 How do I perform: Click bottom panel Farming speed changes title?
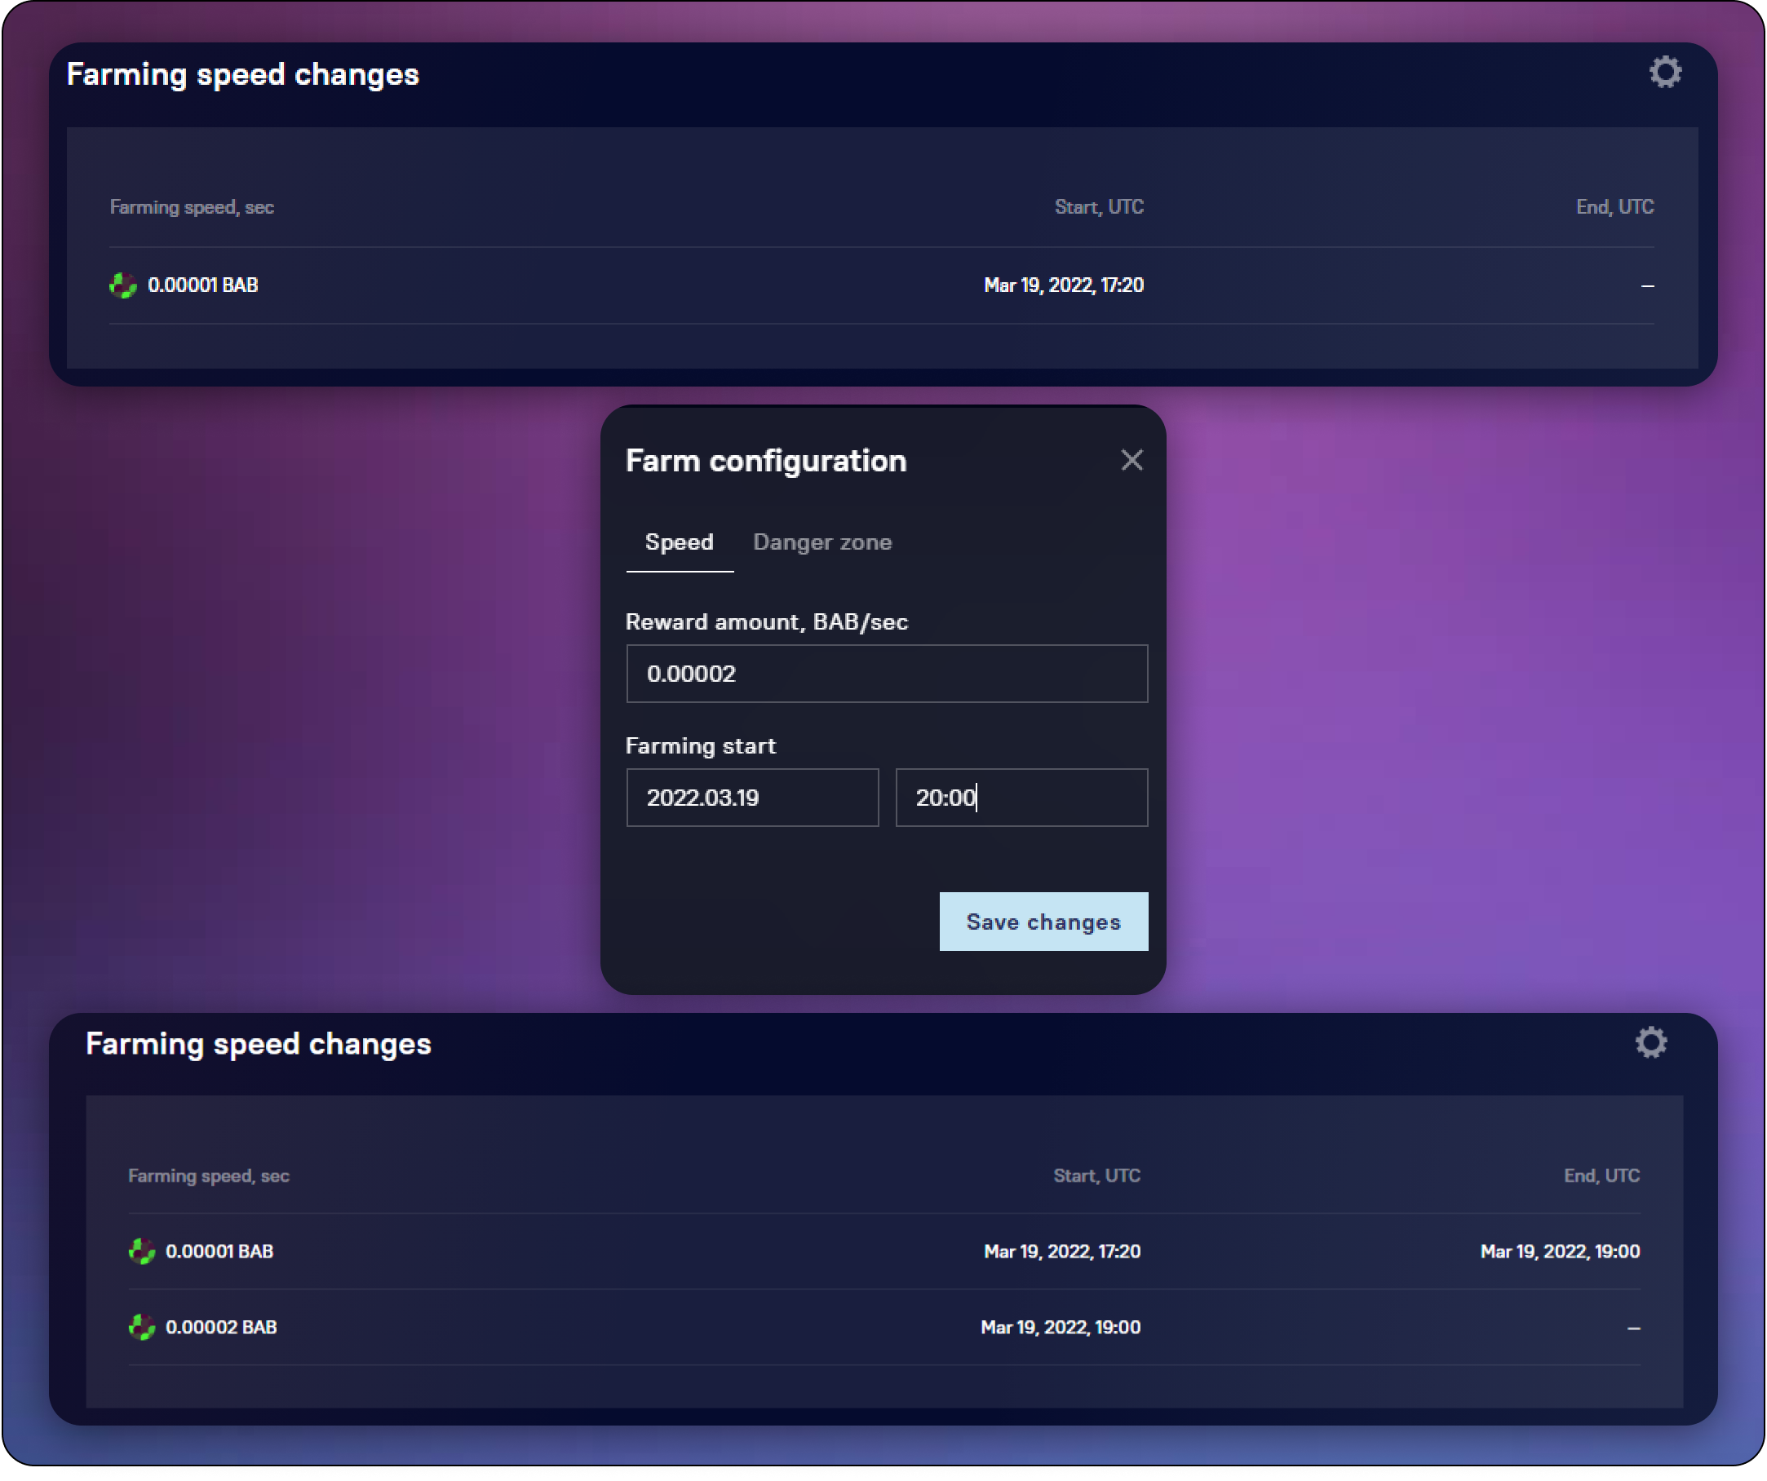(x=259, y=1044)
